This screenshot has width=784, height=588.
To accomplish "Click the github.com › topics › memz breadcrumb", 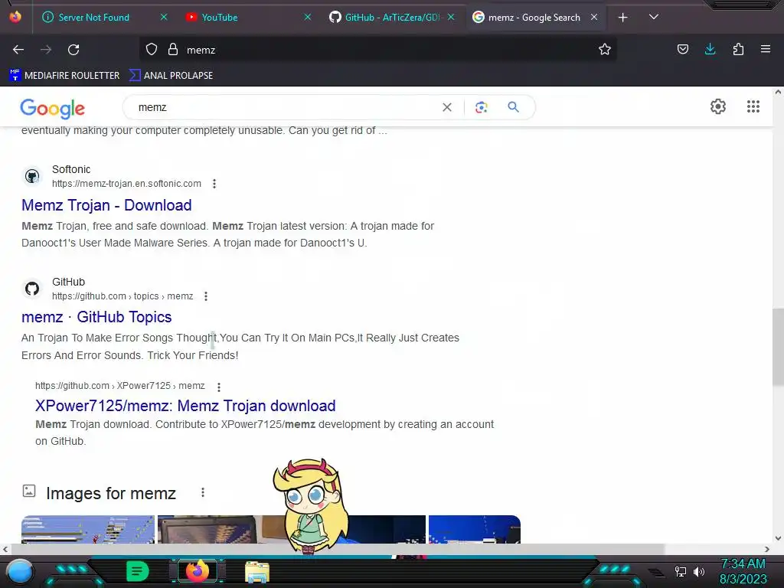I will [122, 296].
